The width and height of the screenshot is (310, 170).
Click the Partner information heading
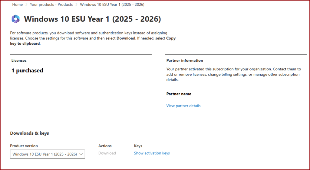click(x=185, y=60)
